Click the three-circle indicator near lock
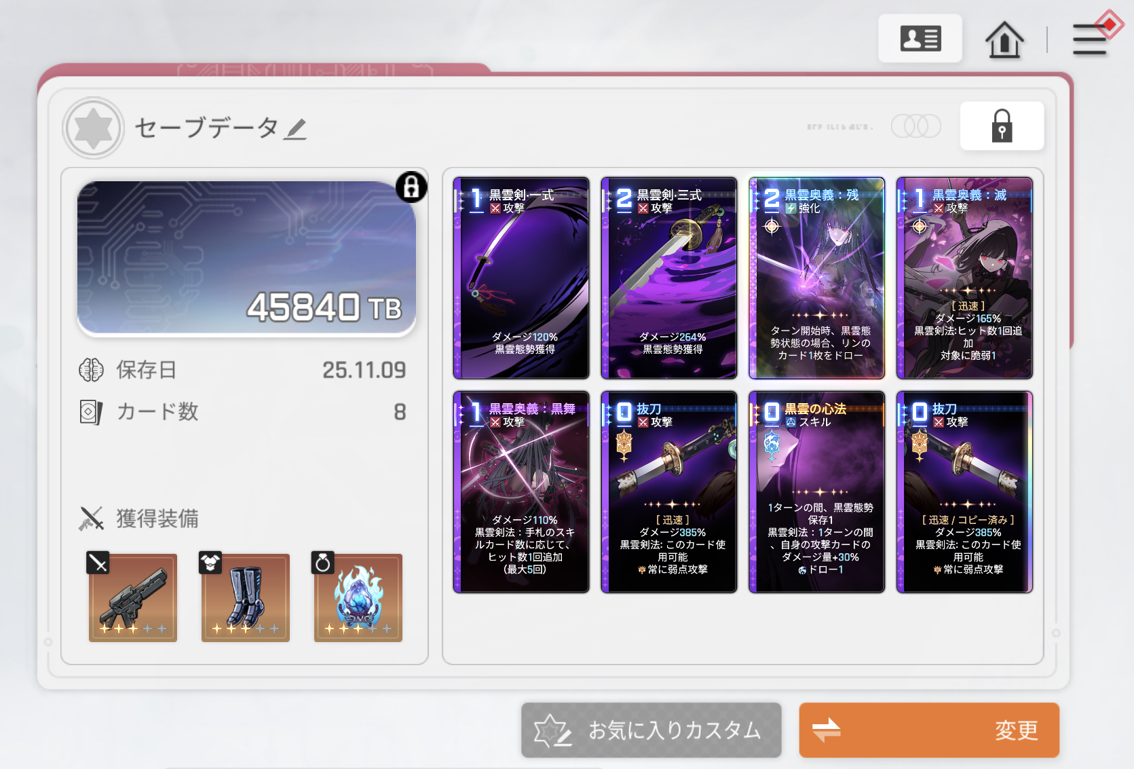Screen dimensions: 1134x769 (915, 126)
